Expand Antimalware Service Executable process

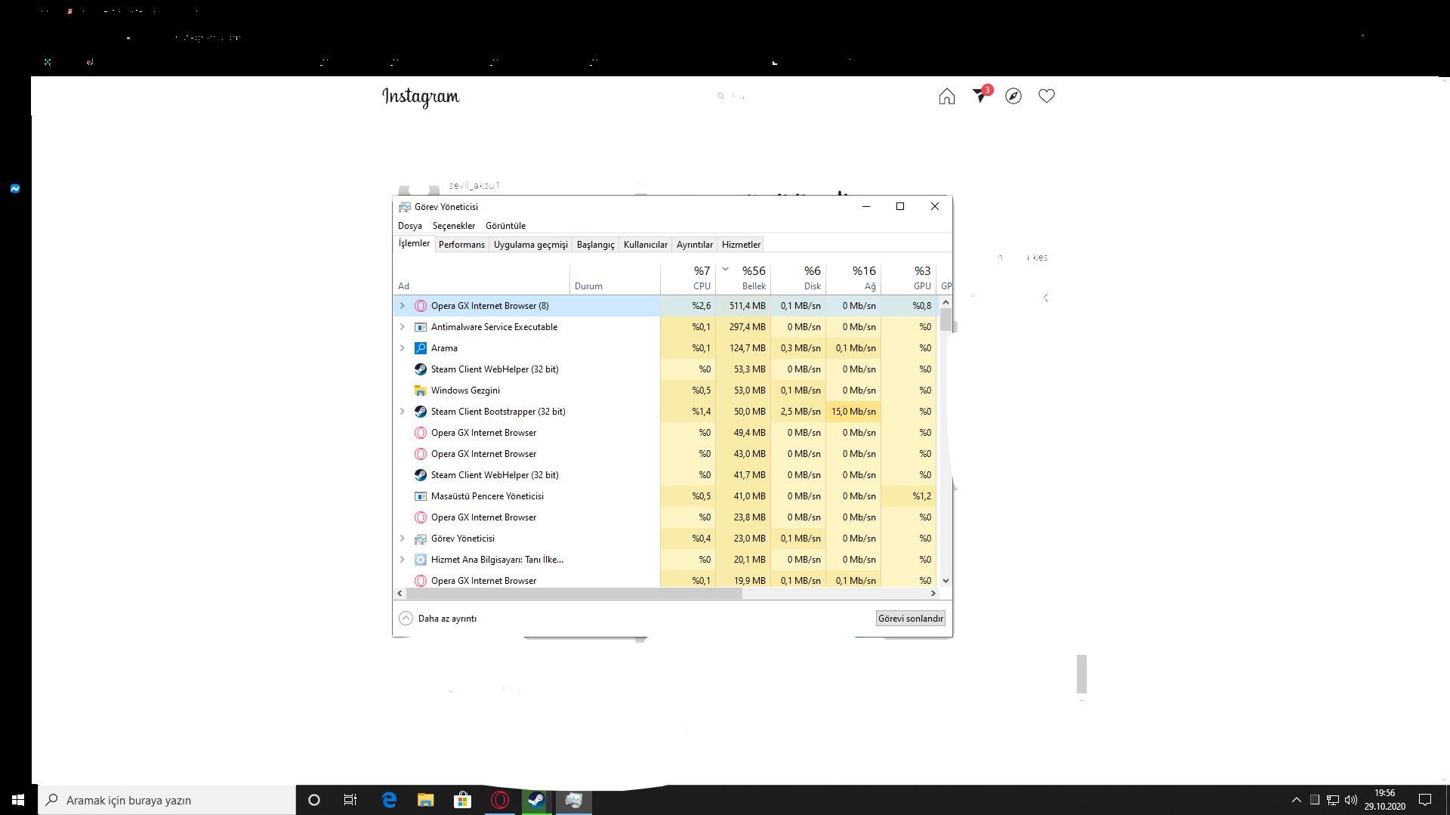point(403,327)
